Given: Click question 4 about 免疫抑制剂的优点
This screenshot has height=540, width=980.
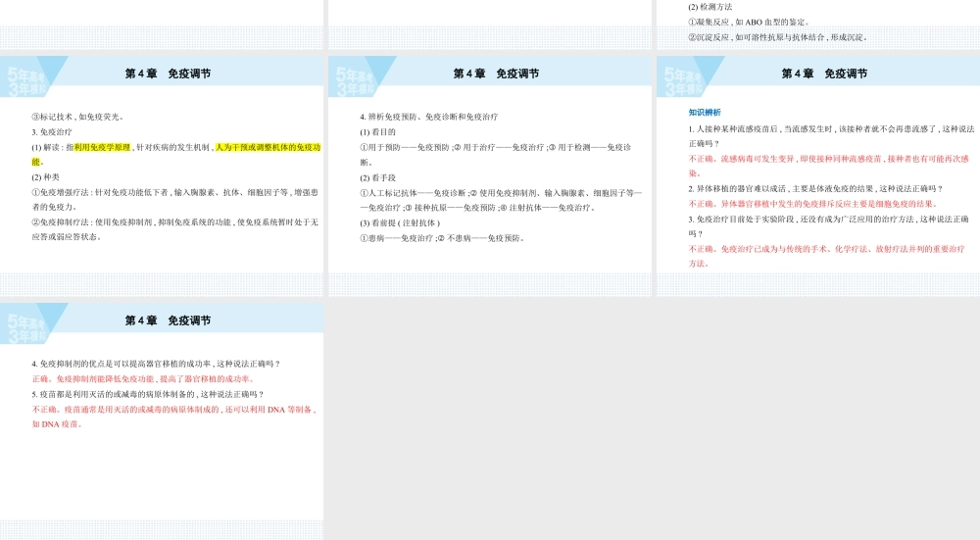Looking at the screenshot, I should click(x=156, y=364).
